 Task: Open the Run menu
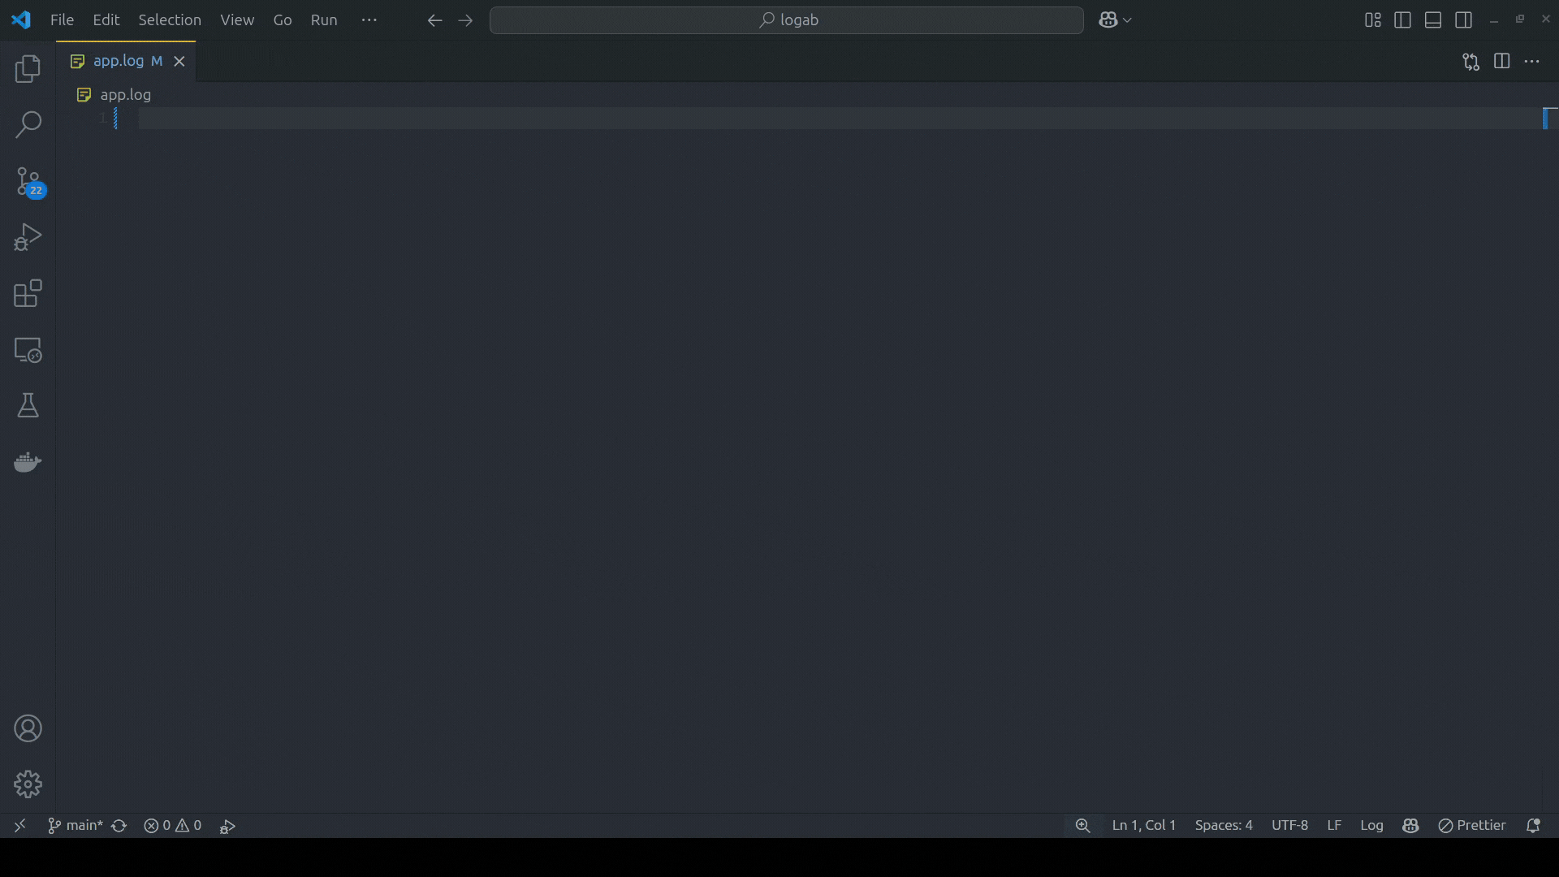(x=324, y=20)
